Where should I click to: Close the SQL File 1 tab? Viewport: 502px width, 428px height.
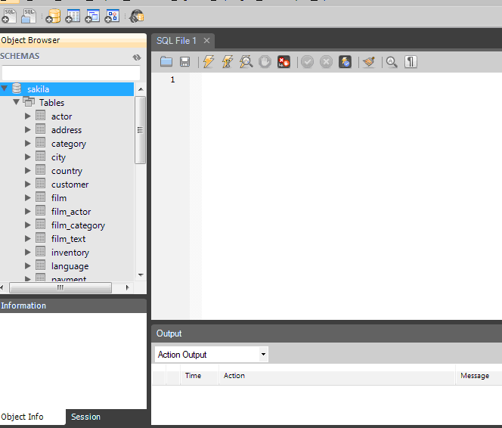tap(206, 41)
